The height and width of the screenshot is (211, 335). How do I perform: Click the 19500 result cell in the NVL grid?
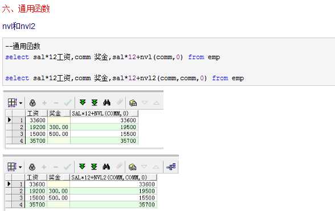click(x=104, y=127)
